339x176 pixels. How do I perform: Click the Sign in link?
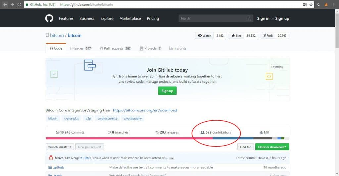click(x=263, y=18)
